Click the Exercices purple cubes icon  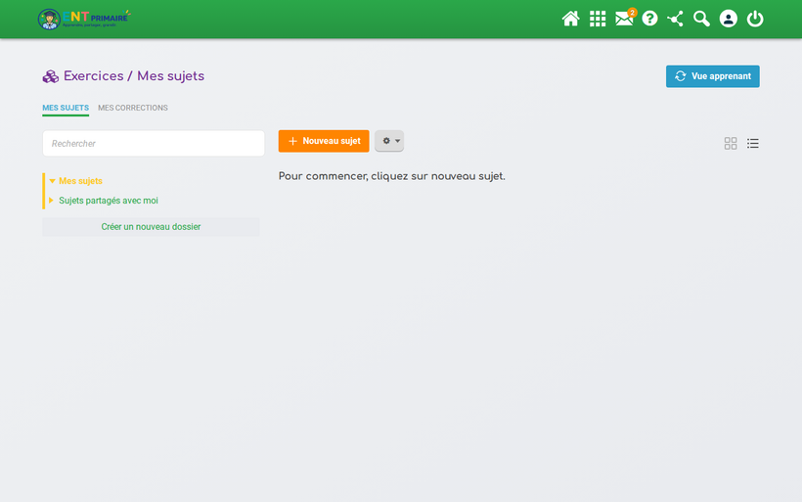(50, 76)
